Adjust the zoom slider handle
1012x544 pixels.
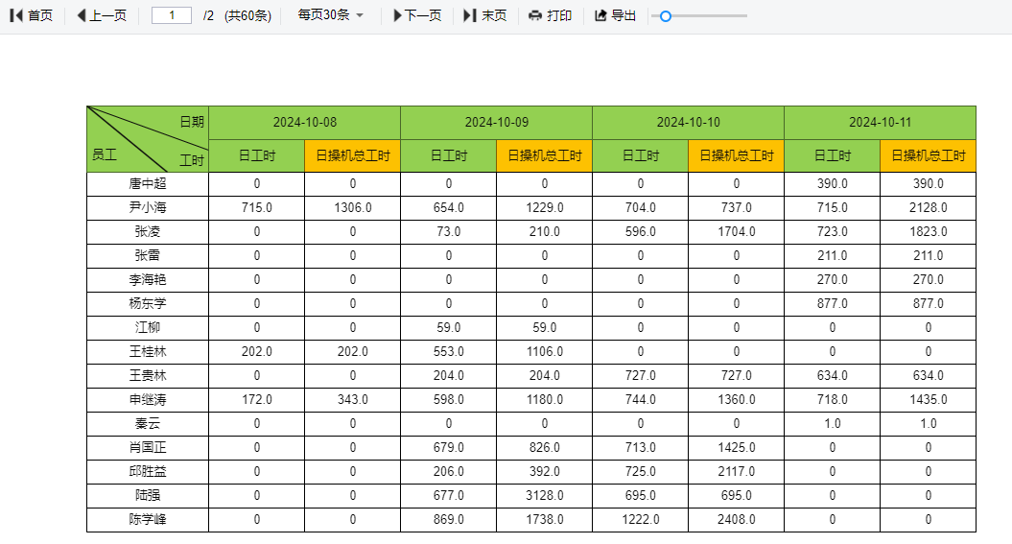pos(666,16)
